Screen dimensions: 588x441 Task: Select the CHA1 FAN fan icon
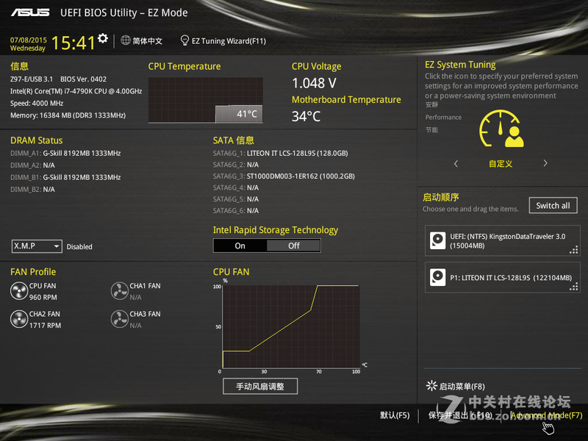pyautogui.click(x=120, y=290)
